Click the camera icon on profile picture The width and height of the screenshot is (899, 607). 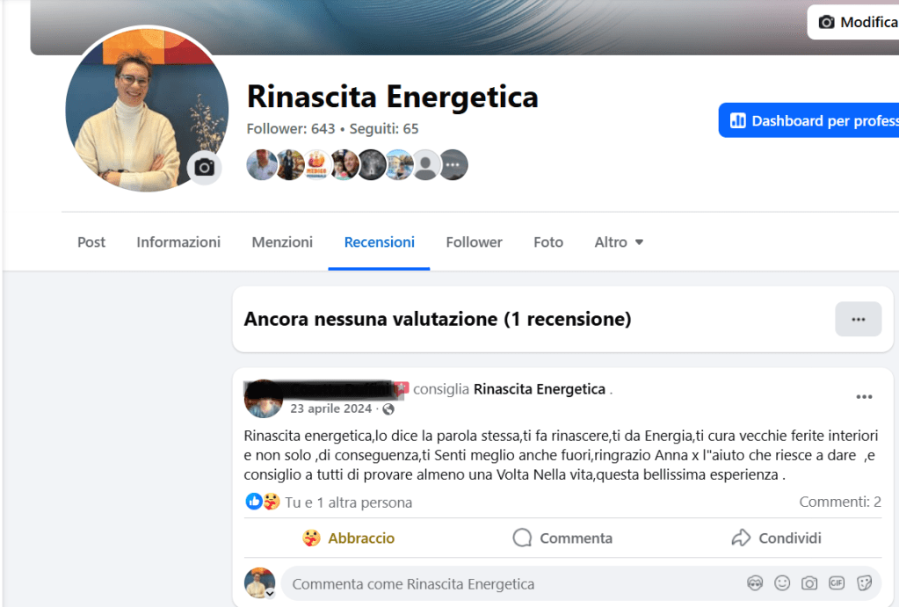205,168
